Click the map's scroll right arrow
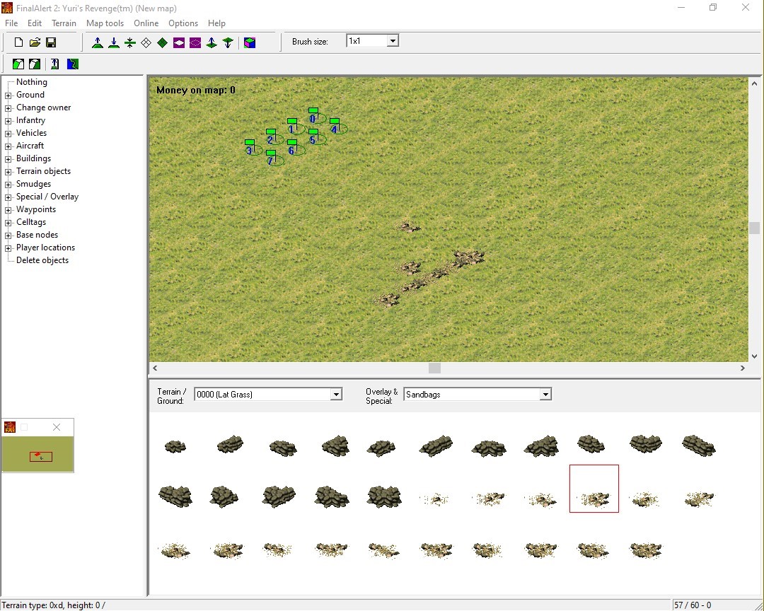The width and height of the screenshot is (764, 611). tap(743, 368)
